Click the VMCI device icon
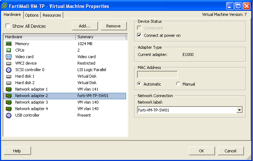The width and height of the screenshot is (253, 161). (9, 63)
